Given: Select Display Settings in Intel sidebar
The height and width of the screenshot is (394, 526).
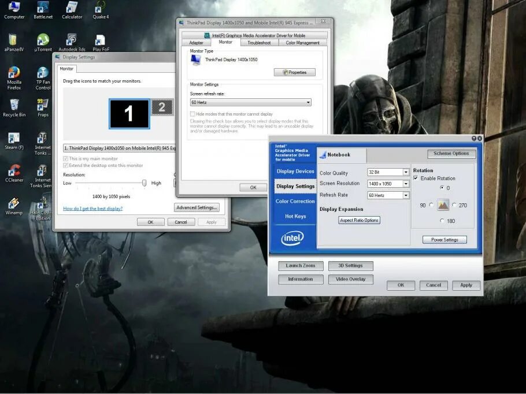Looking at the screenshot, I should pyautogui.click(x=295, y=187).
